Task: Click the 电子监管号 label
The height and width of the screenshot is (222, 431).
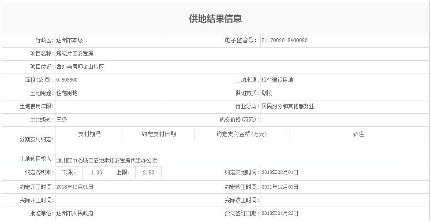Action: click(x=241, y=41)
